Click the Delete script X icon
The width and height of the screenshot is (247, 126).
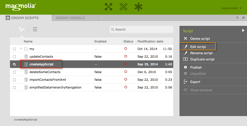(185, 39)
